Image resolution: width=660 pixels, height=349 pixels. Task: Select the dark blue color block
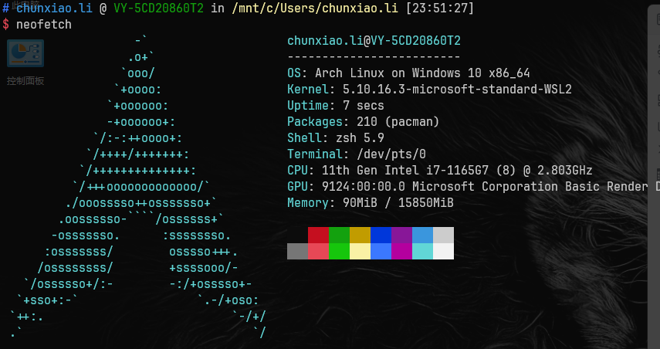[381, 235]
